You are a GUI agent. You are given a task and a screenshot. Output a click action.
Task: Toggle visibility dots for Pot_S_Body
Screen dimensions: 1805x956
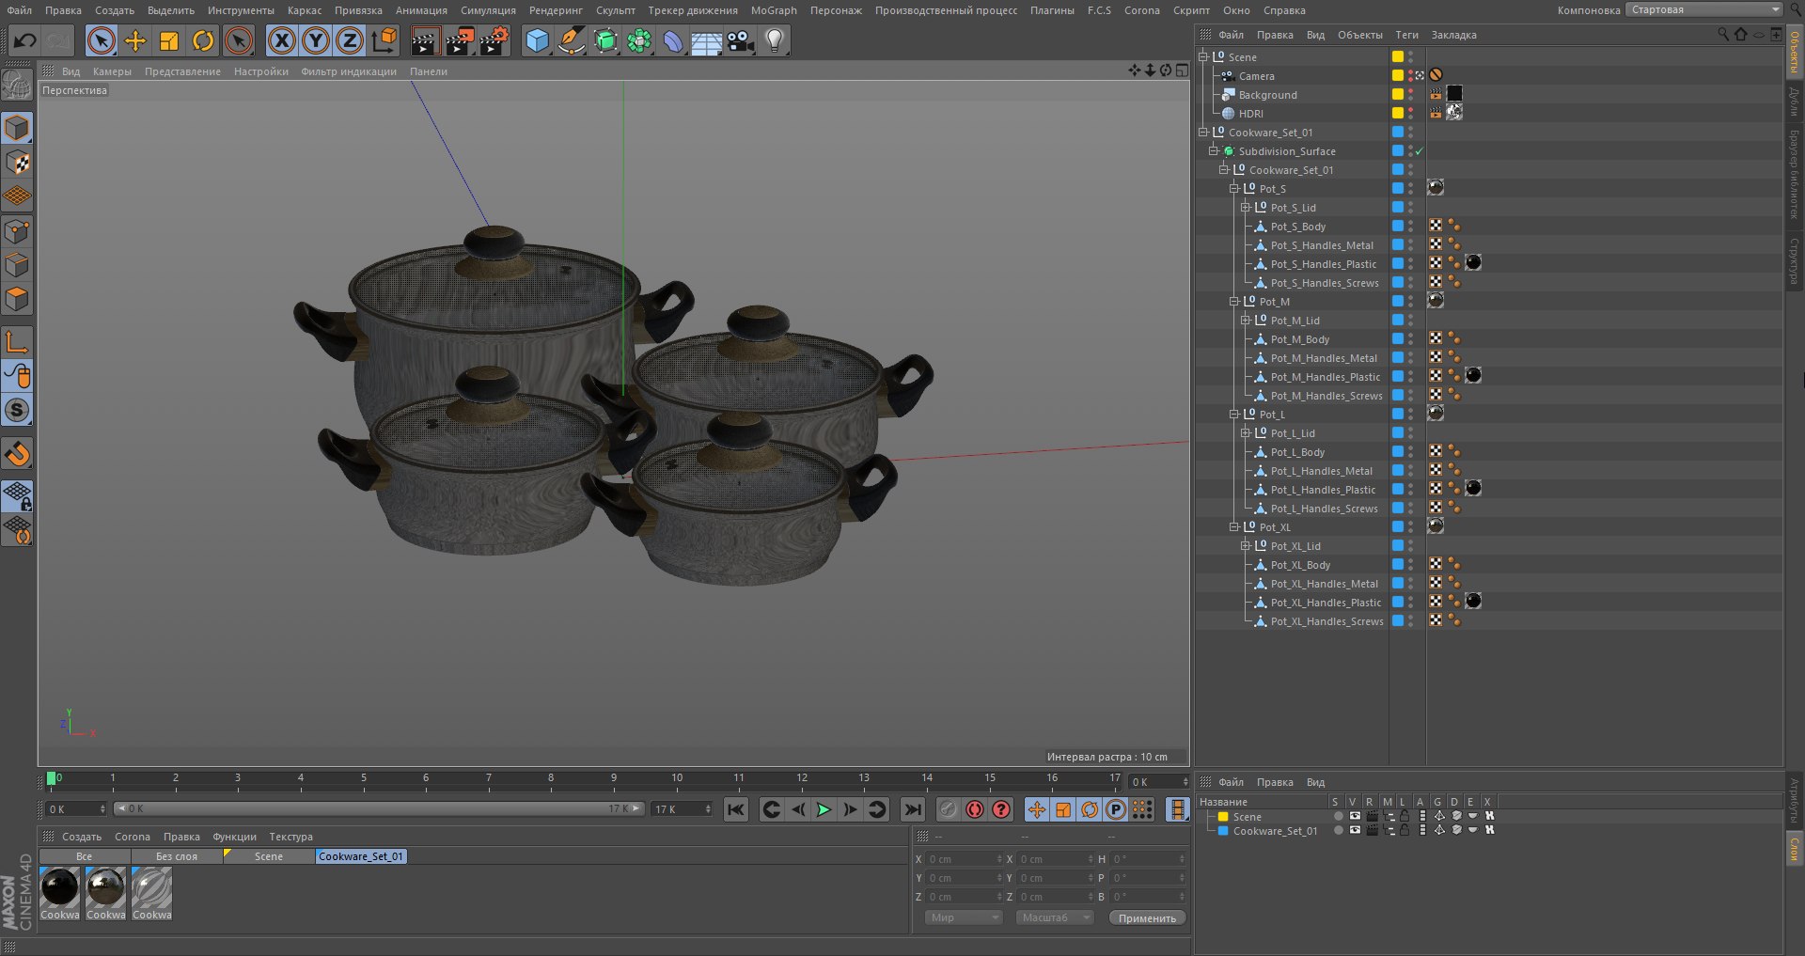click(x=1411, y=227)
